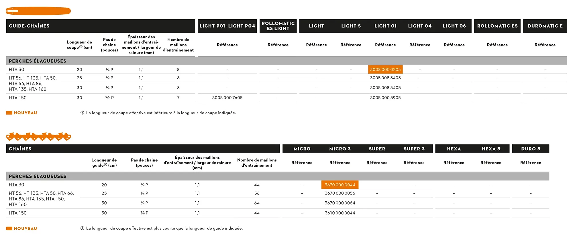Click the drive link count 7
Screen dimensions: 573x238
(x=178, y=98)
